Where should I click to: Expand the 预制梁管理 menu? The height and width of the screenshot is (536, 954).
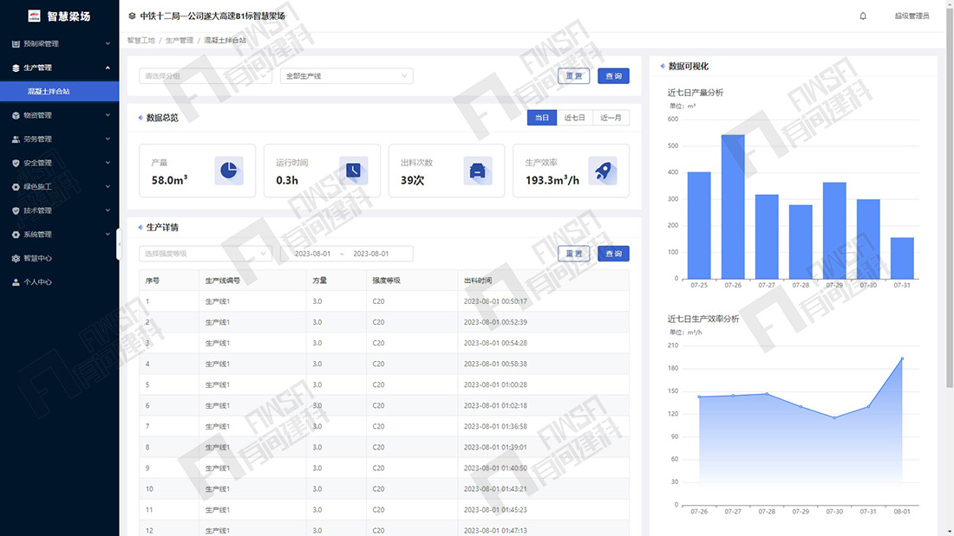pos(60,44)
